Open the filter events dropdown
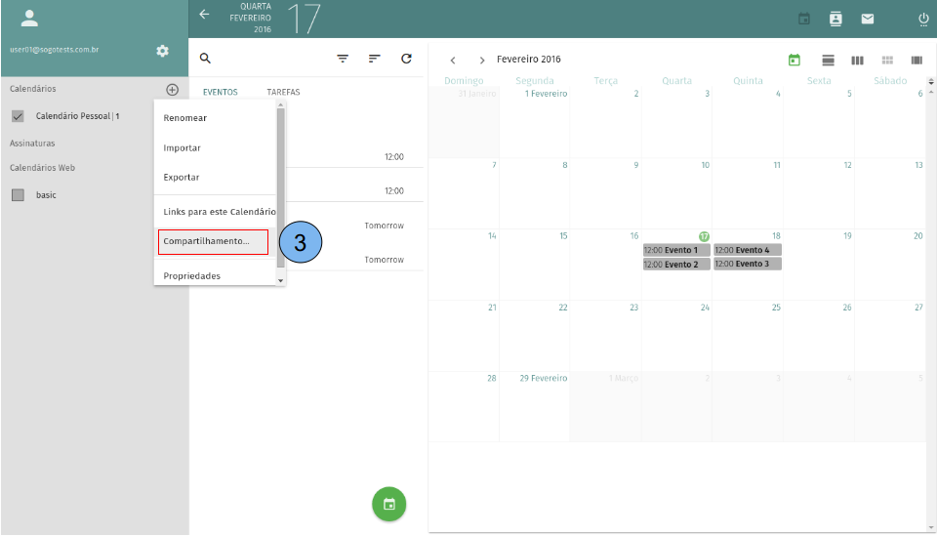The width and height of the screenshot is (937, 536). click(x=343, y=59)
